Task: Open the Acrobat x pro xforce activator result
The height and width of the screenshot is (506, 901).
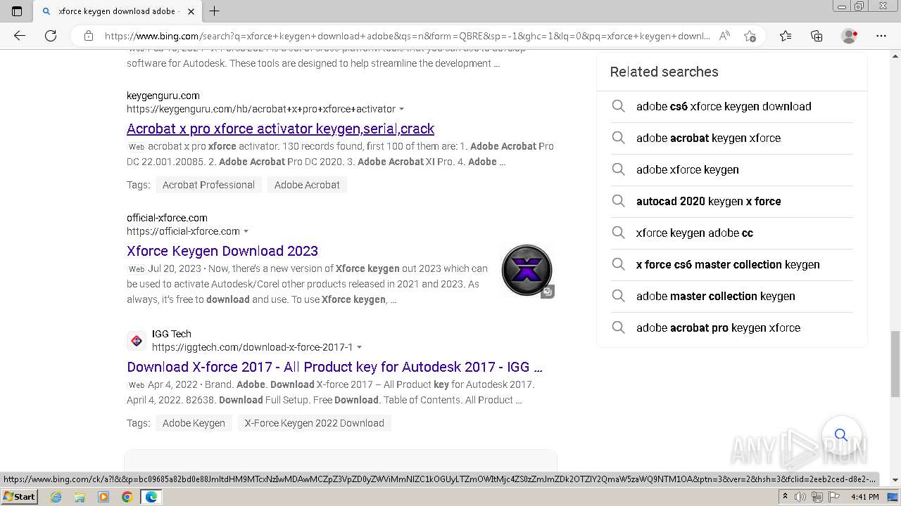Action: pyautogui.click(x=280, y=129)
